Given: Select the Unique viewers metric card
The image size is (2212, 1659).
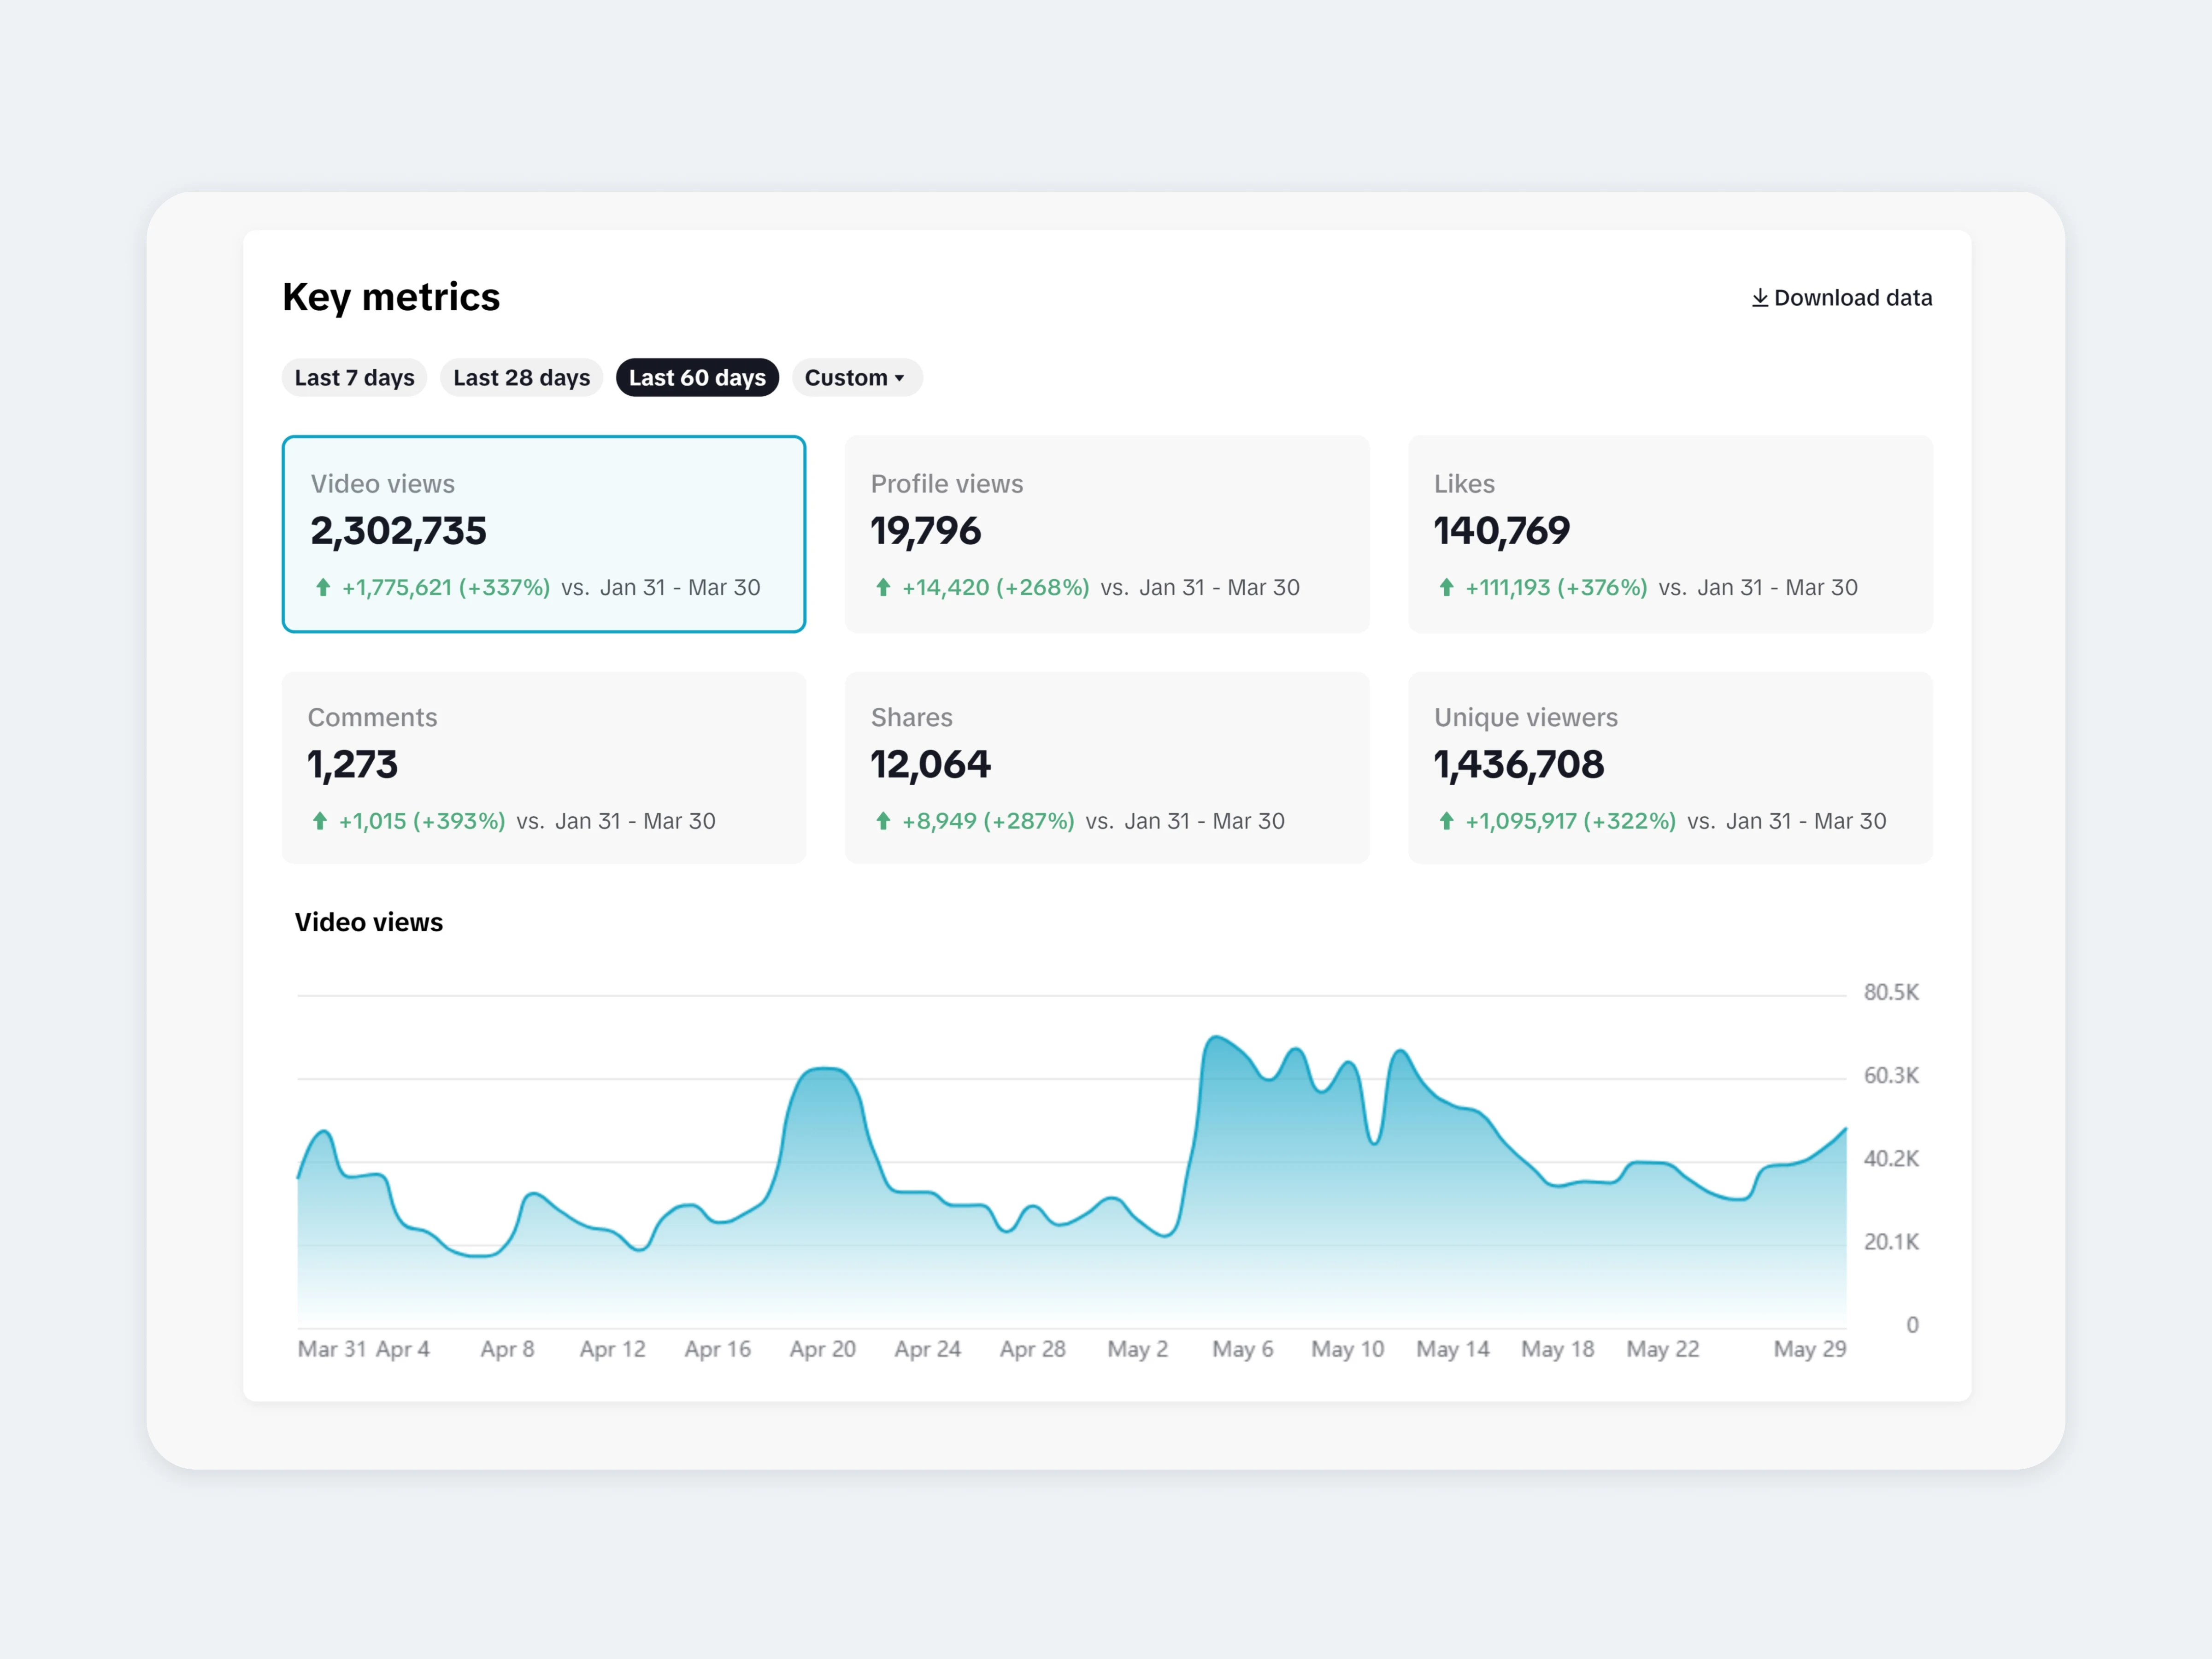Looking at the screenshot, I should pos(1670,768).
